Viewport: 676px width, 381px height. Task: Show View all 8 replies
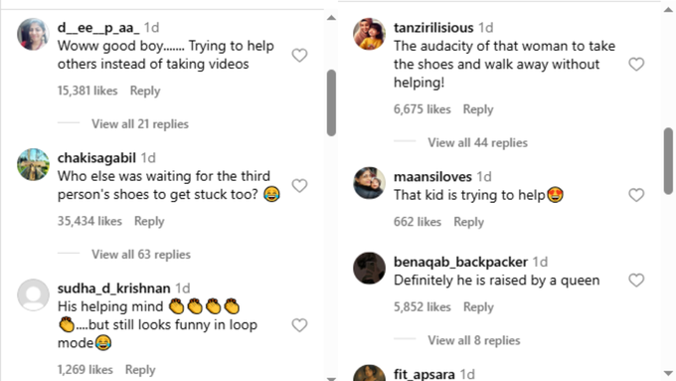tap(474, 340)
